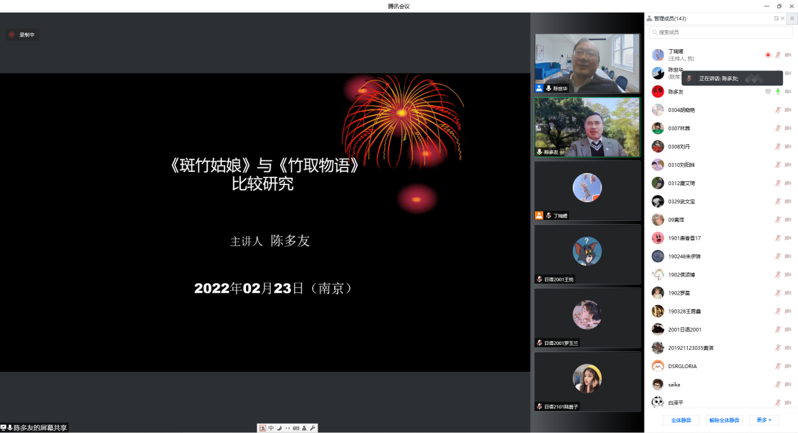The height and width of the screenshot is (433, 798).
Task: Toggle Chinese/English mode 中 in IME toolbar
Action: [271, 428]
